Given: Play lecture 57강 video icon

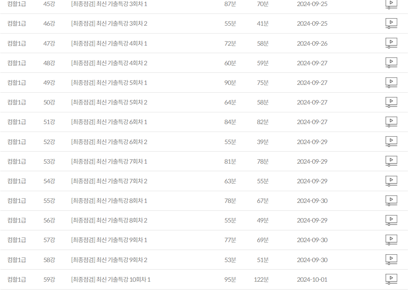Looking at the screenshot, I should (391, 240).
